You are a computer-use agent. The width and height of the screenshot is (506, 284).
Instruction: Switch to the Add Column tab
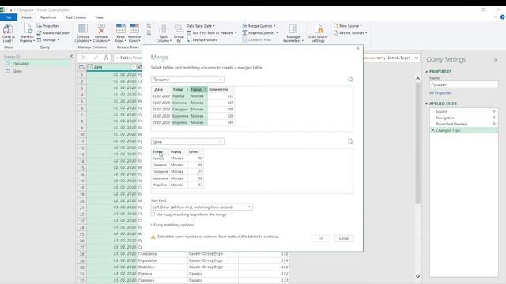76,17
